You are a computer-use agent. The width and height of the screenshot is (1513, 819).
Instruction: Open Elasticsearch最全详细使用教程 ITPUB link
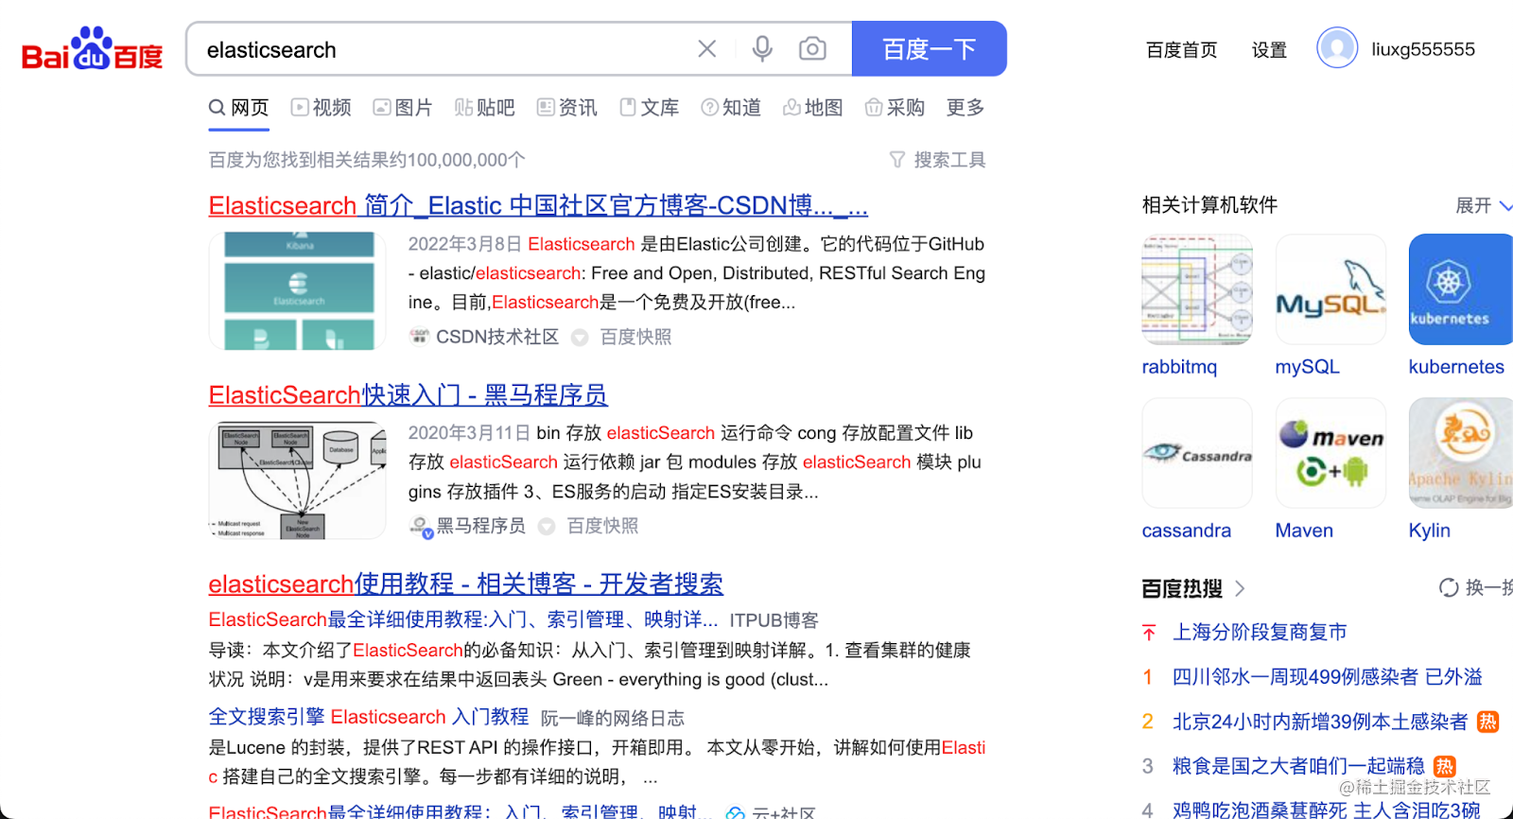coord(463,619)
